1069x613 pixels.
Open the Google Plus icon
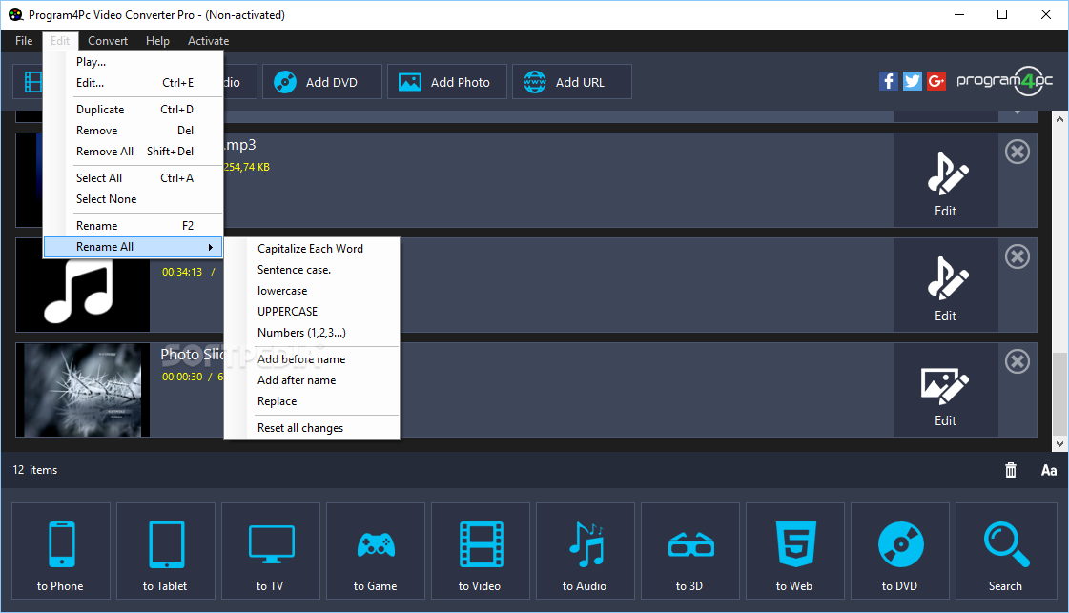936,81
